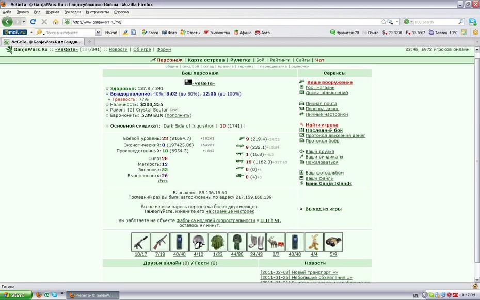
Task: Switch to Карта острова section
Action: tap(206, 60)
